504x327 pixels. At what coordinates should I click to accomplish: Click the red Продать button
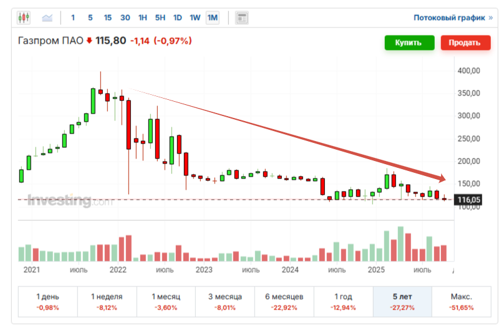pos(465,42)
